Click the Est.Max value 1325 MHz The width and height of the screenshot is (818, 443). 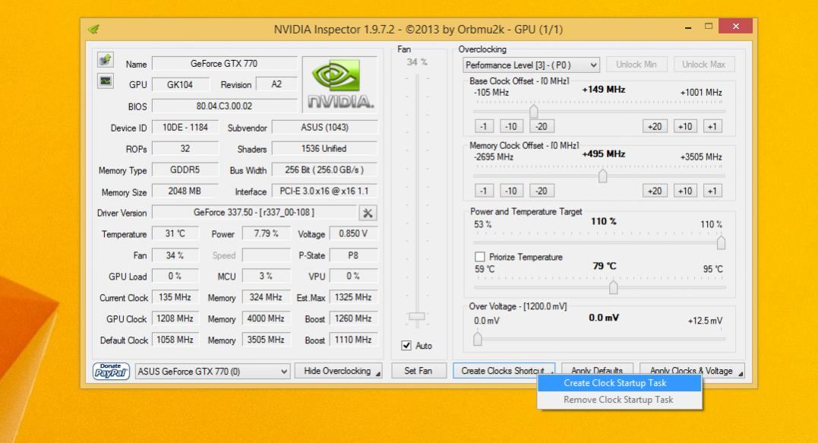[x=353, y=297]
